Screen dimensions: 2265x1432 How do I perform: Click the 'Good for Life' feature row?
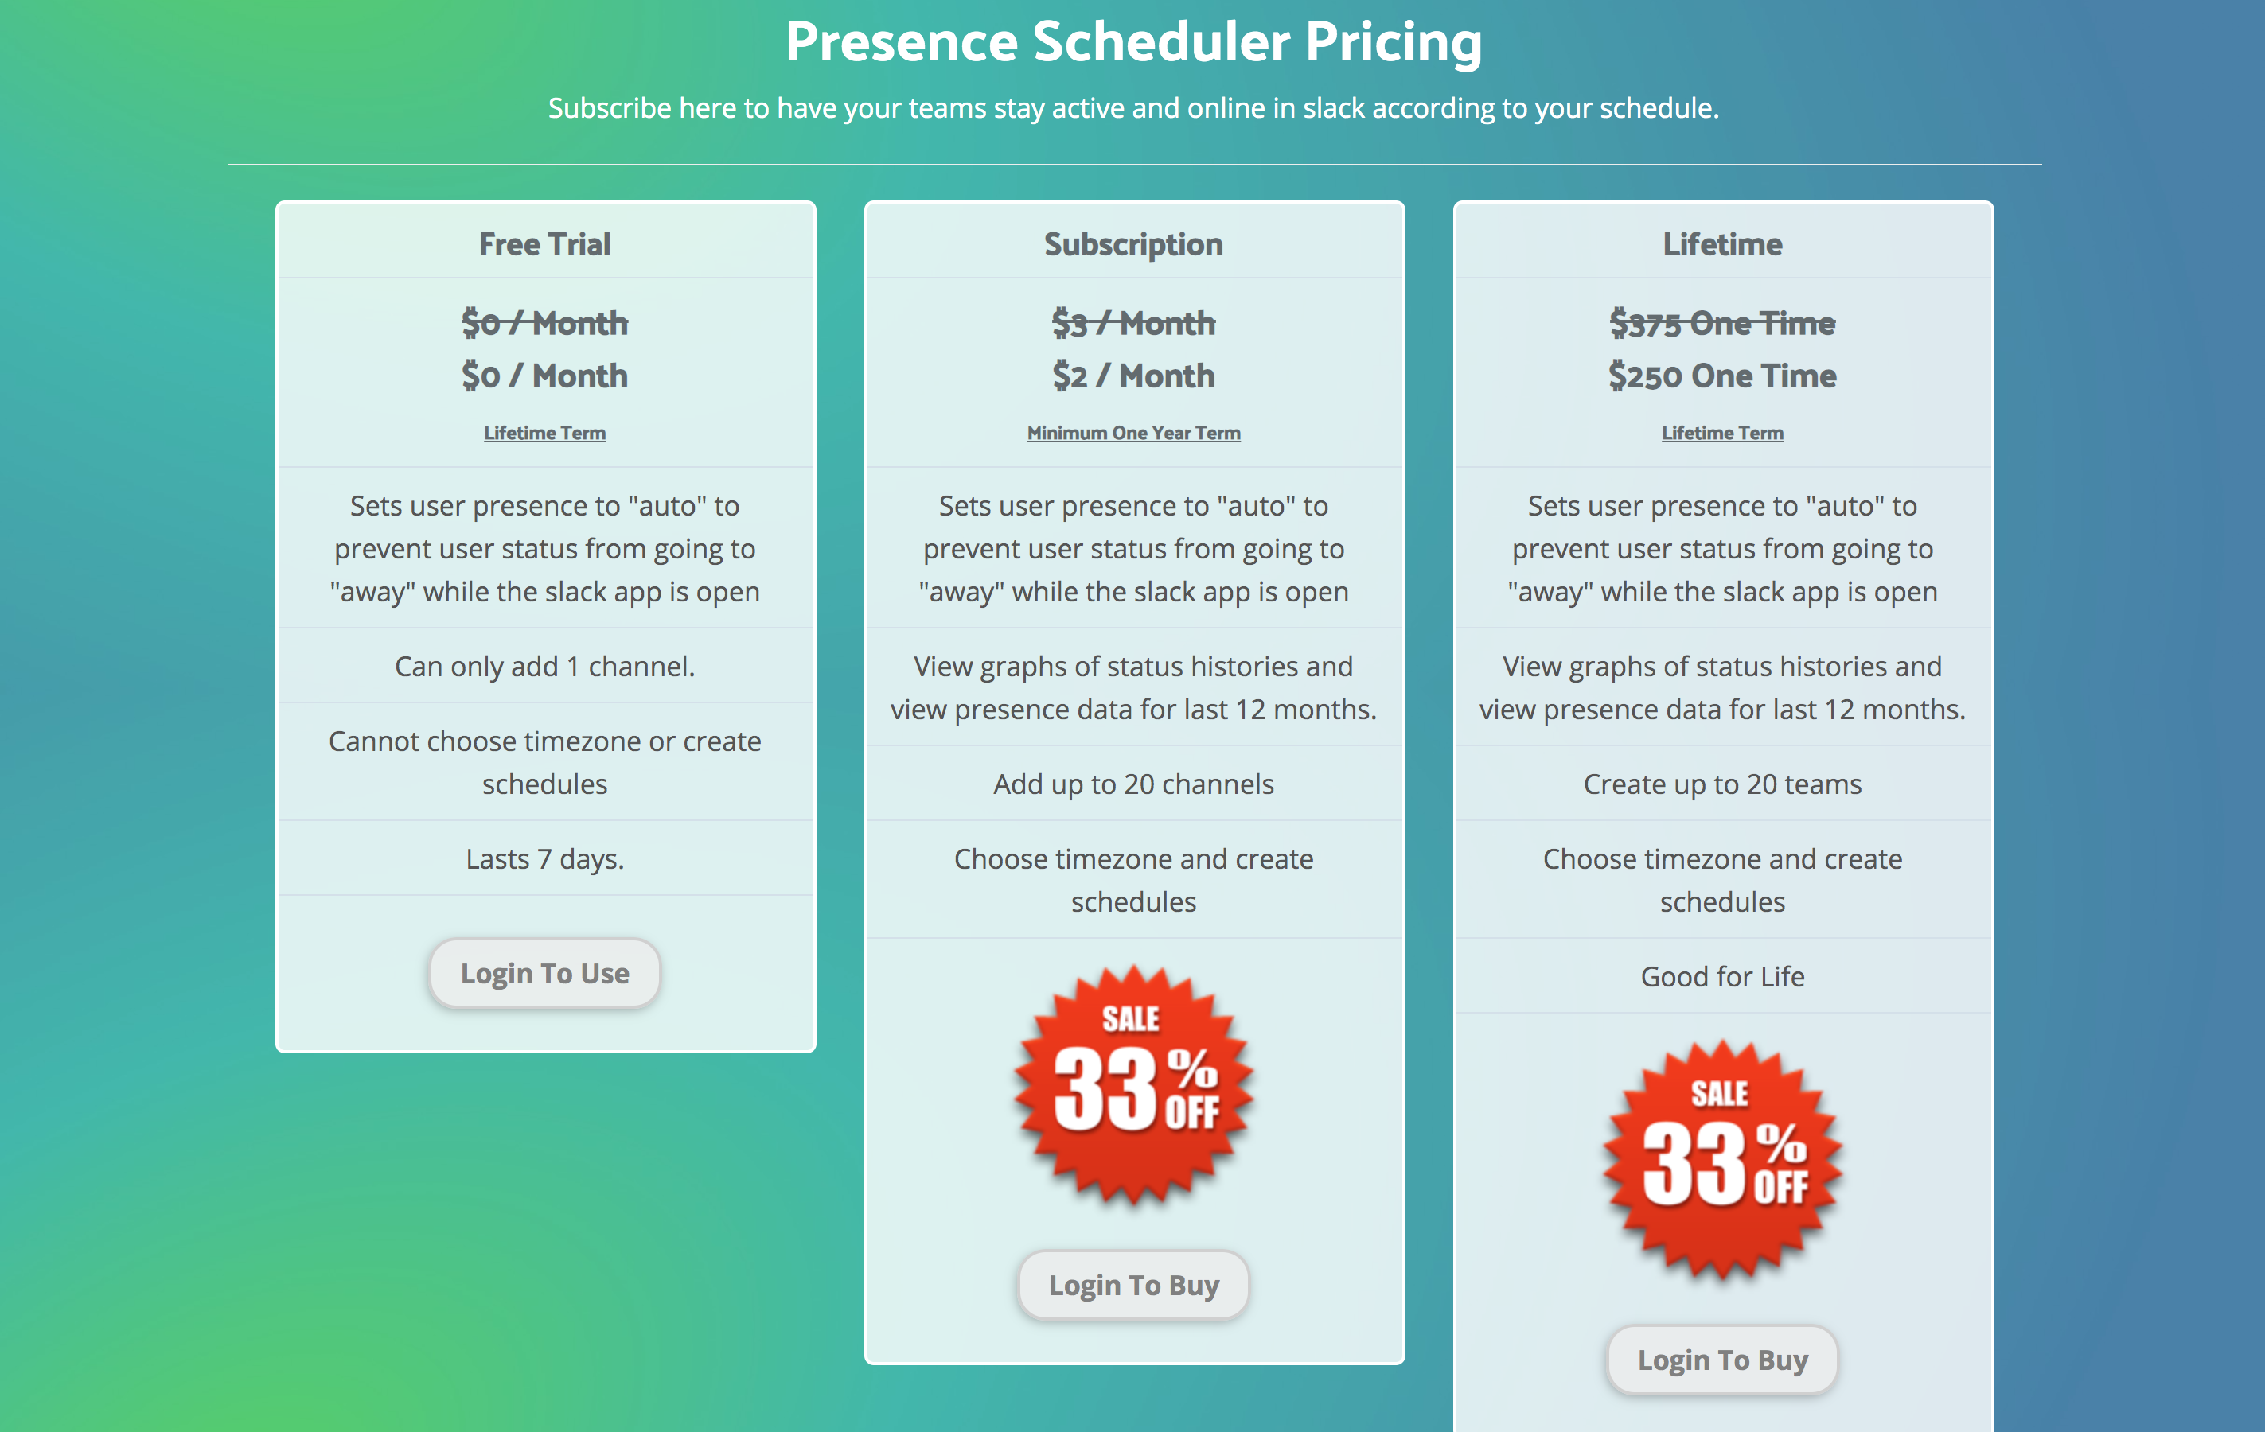pyautogui.click(x=1721, y=976)
